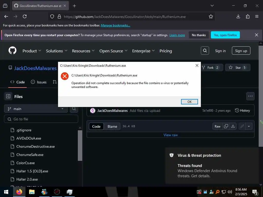The width and height of the screenshot is (263, 197).
Task: Click the No thanks button
Action: pyautogui.click(x=199, y=35)
